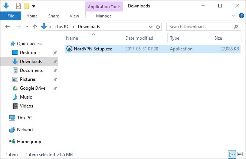
Task: Switch to the View ribbon tab
Action: pos(74,16)
